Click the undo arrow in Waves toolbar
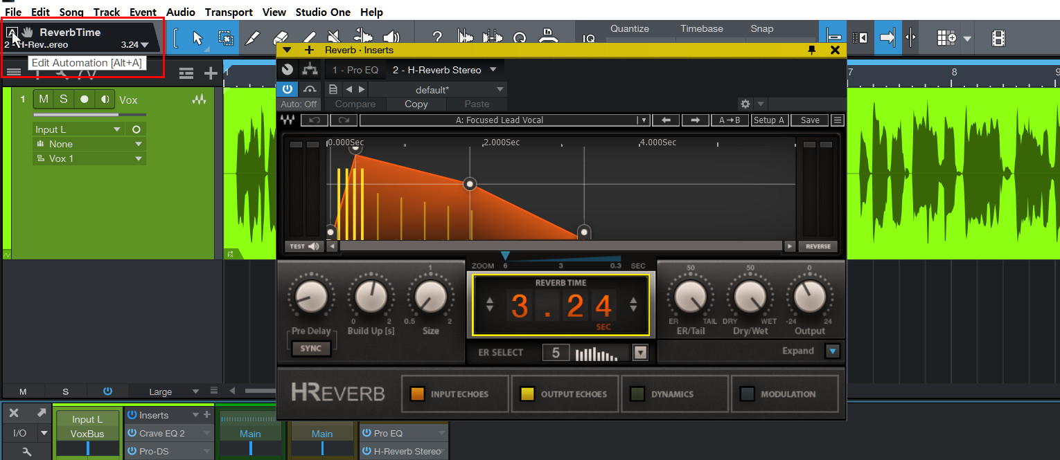The image size is (1060, 460). [x=314, y=120]
